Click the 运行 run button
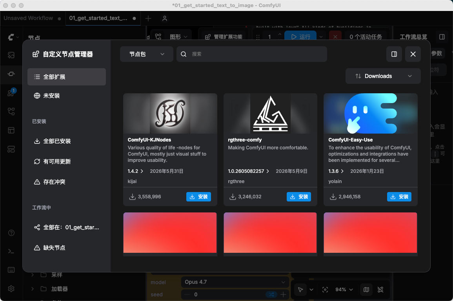 (301, 37)
